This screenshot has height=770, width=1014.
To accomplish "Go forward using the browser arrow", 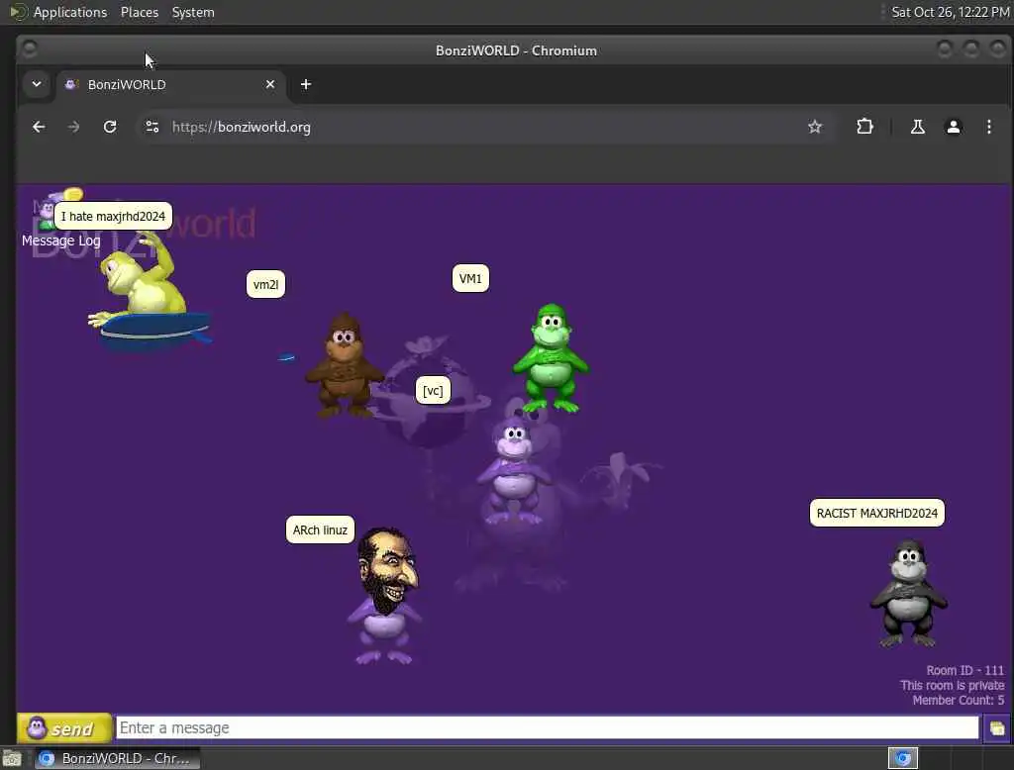I will [73, 127].
